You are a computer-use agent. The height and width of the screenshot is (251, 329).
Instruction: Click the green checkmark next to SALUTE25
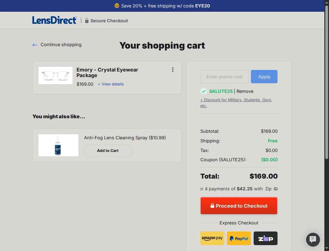pos(203,91)
